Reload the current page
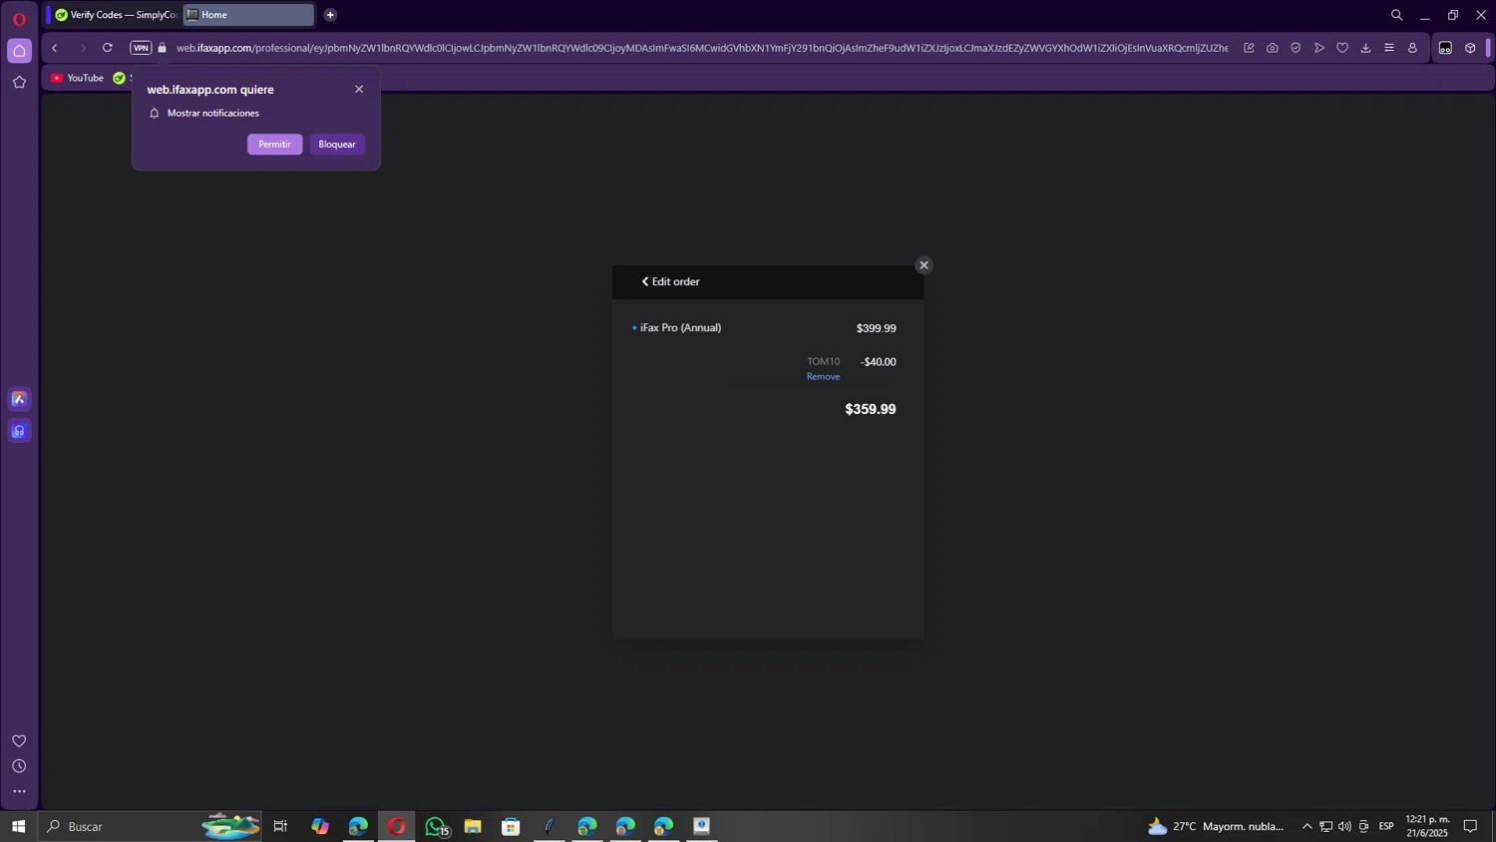The width and height of the screenshot is (1496, 842). click(x=108, y=48)
